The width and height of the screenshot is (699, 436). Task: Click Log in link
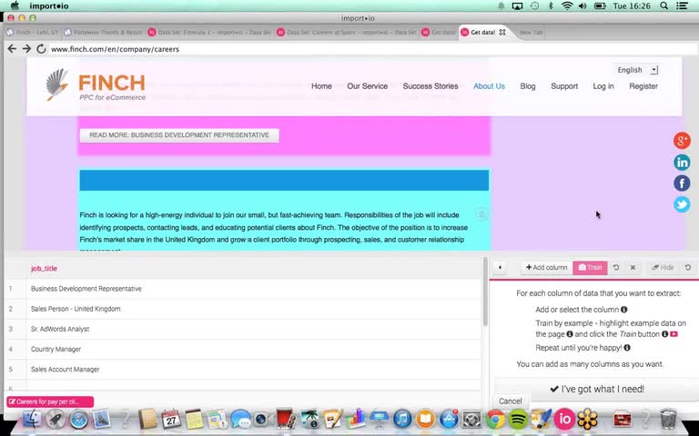coord(603,86)
